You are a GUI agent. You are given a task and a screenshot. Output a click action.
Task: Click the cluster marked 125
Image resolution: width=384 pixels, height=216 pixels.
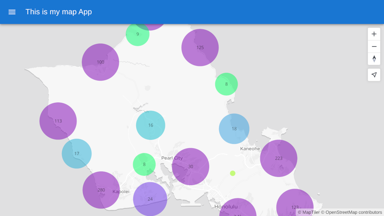tap(200, 48)
